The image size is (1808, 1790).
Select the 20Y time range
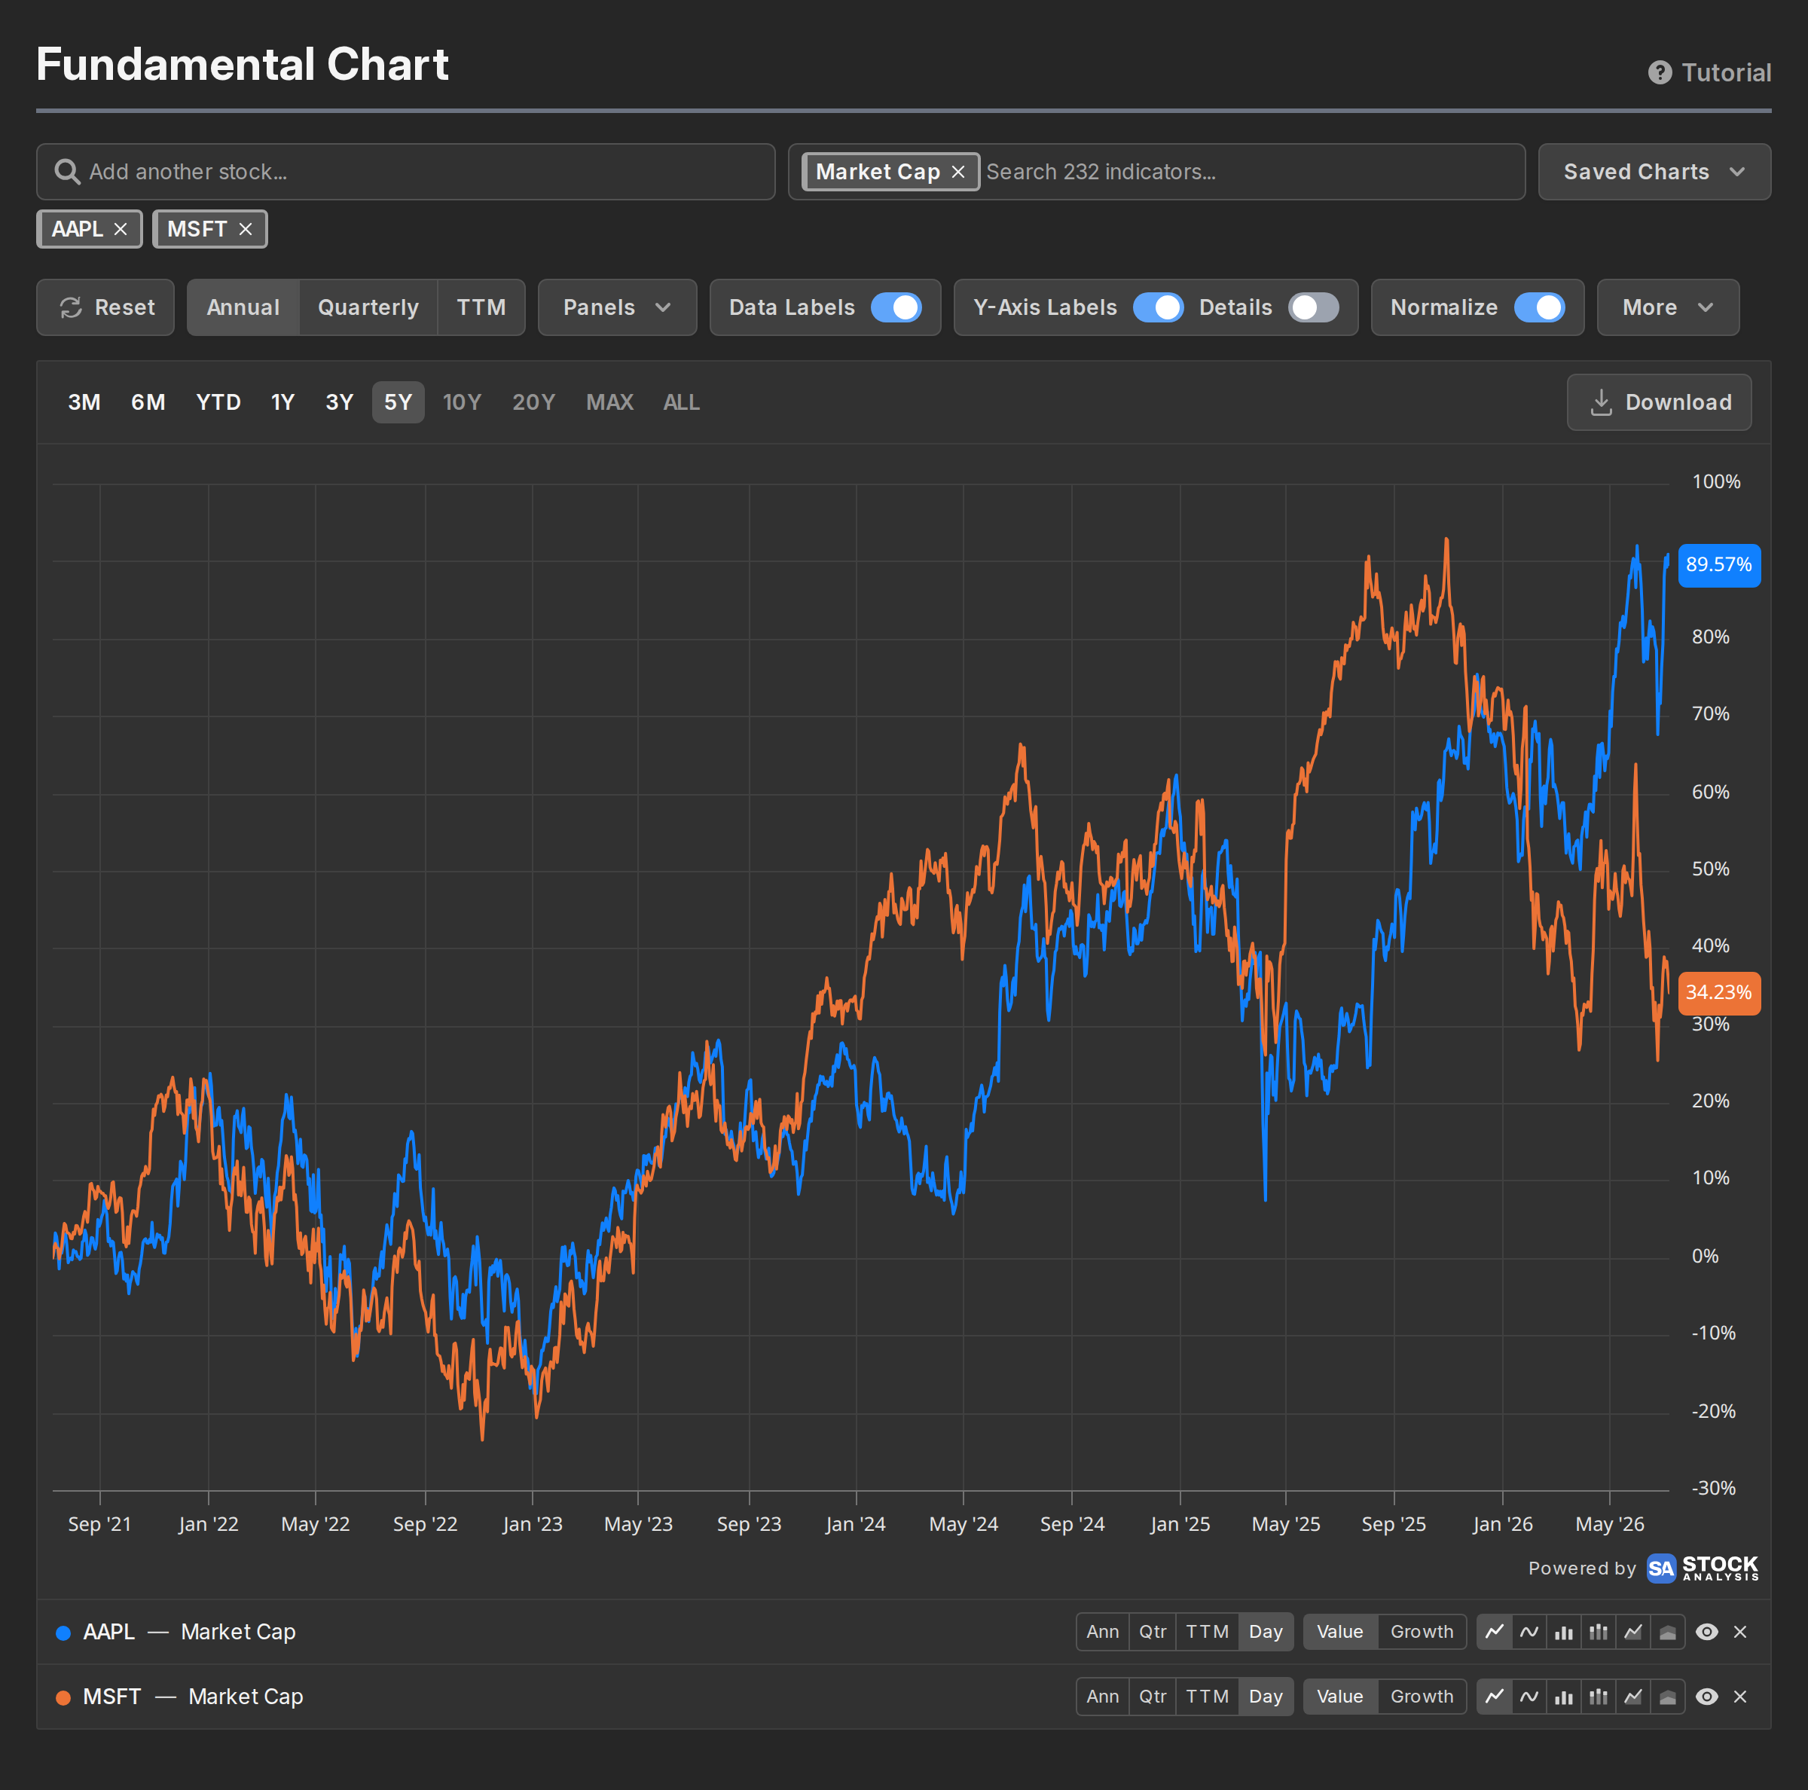[533, 402]
